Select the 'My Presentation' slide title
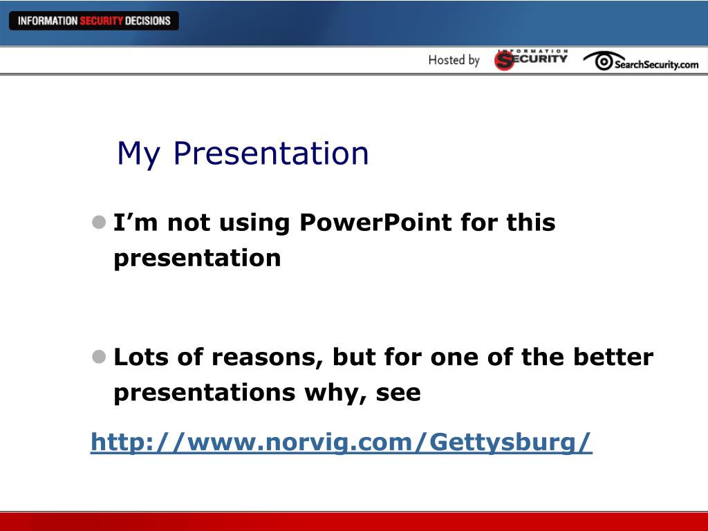This screenshot has height=531, width=708. [243, 153]
